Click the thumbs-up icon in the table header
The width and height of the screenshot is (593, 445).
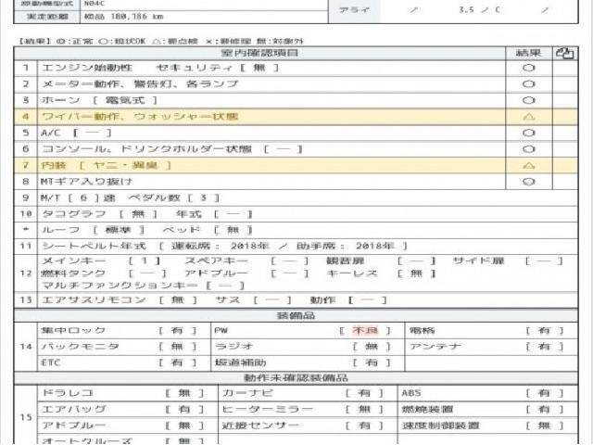click(x=564, y=54)
